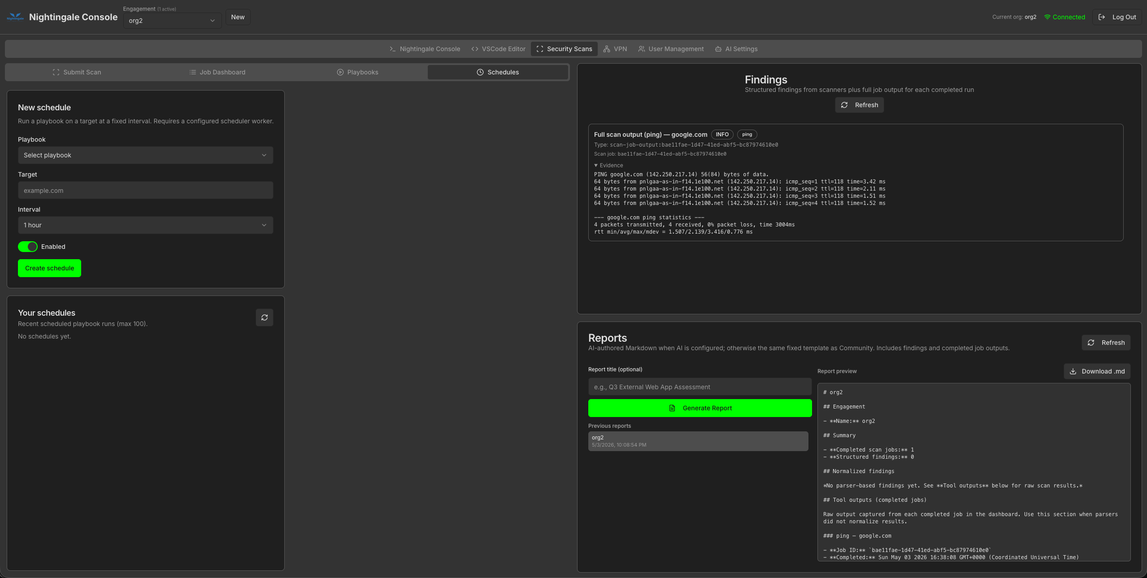1147x578 pixels.
Task: Select the Security Scans tab
Action: pos(564,49)
